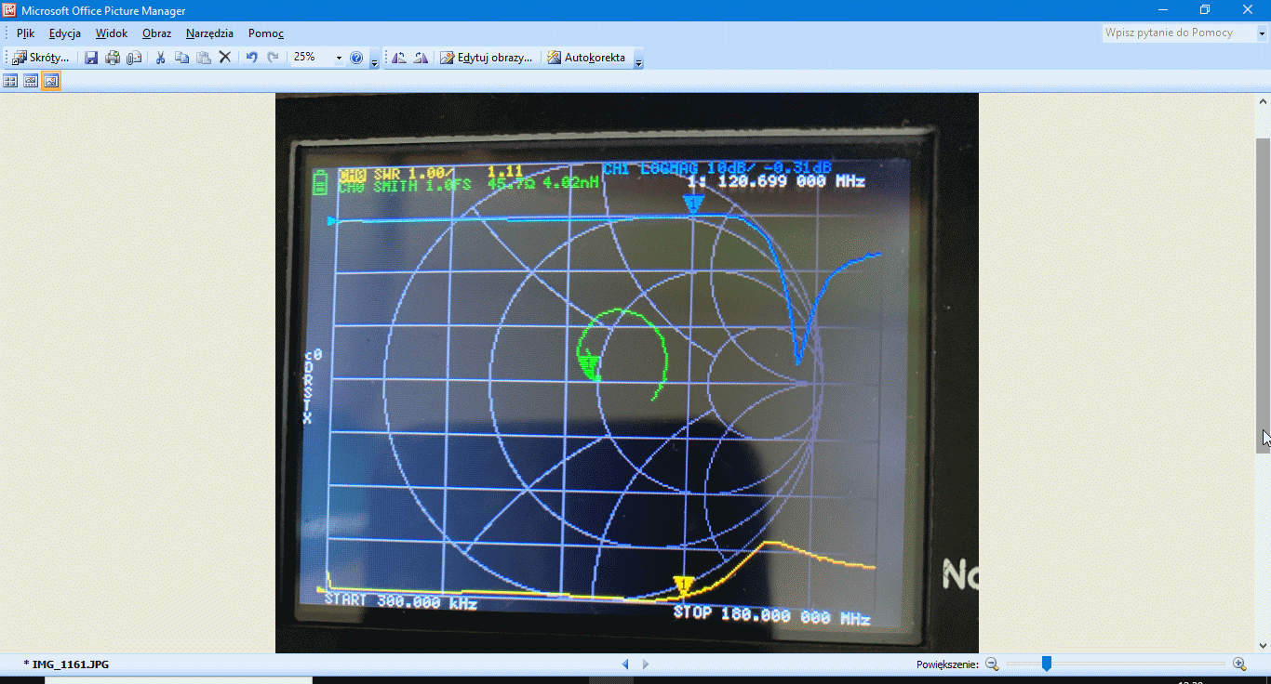Rotate image left
The height and width of the screenshot is (684, 1271).
coord(399,58)
